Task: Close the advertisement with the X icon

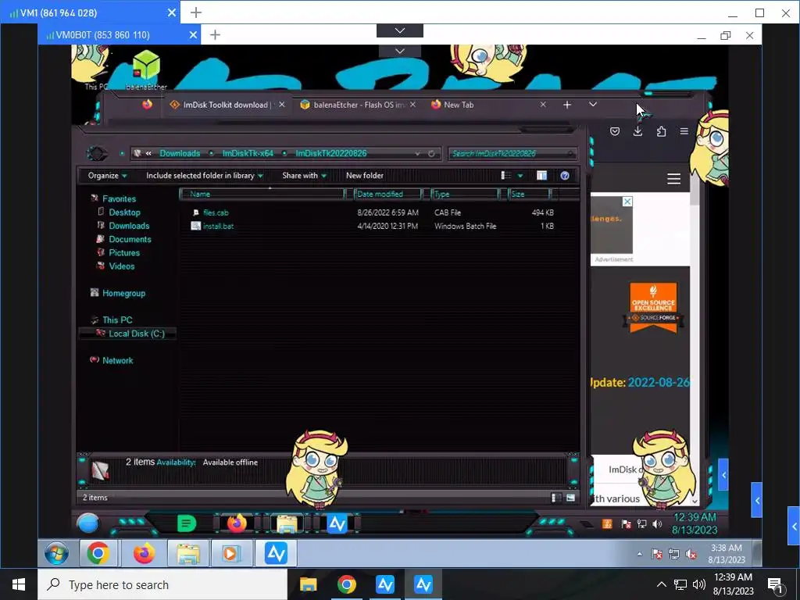Action: click(x=627, y=201)
